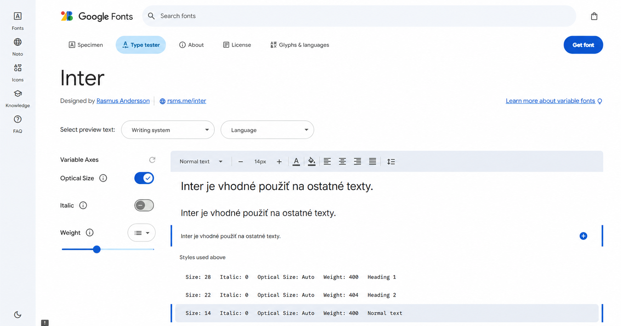
Task: Visit rsms.me/inter website link
Action: (186, 101)
